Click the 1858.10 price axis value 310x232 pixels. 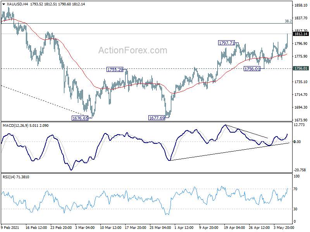(301, 5)
